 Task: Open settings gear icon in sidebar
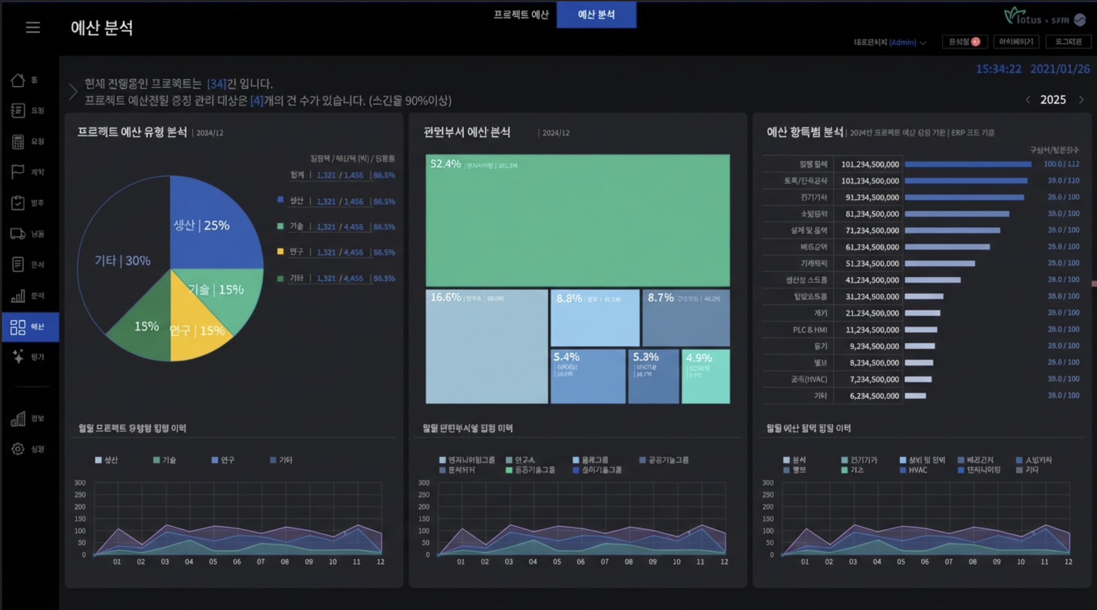tap(18, 449)
